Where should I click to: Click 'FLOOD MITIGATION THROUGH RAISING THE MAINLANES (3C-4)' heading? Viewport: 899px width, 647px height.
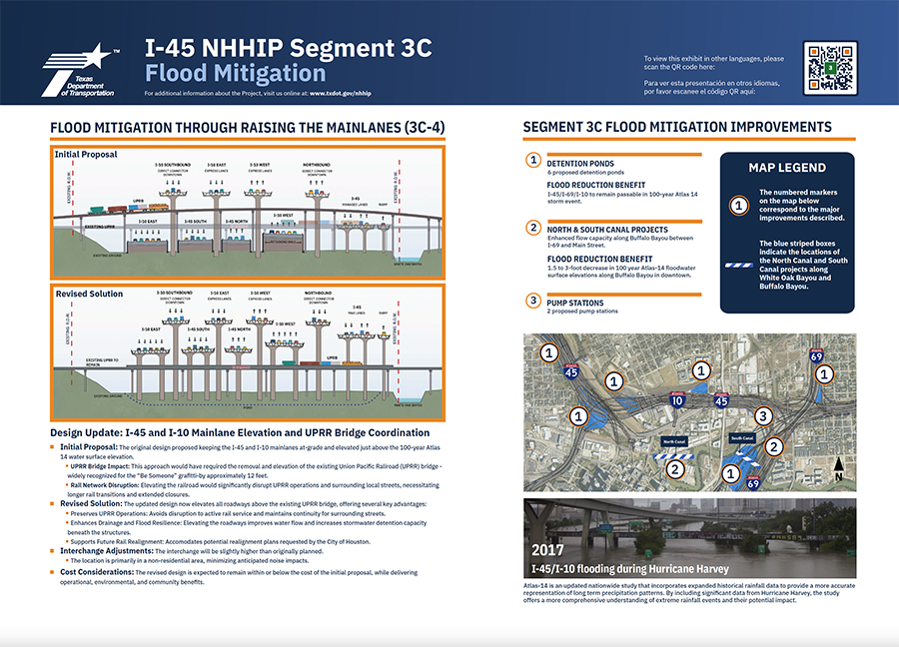click(247, 127)
